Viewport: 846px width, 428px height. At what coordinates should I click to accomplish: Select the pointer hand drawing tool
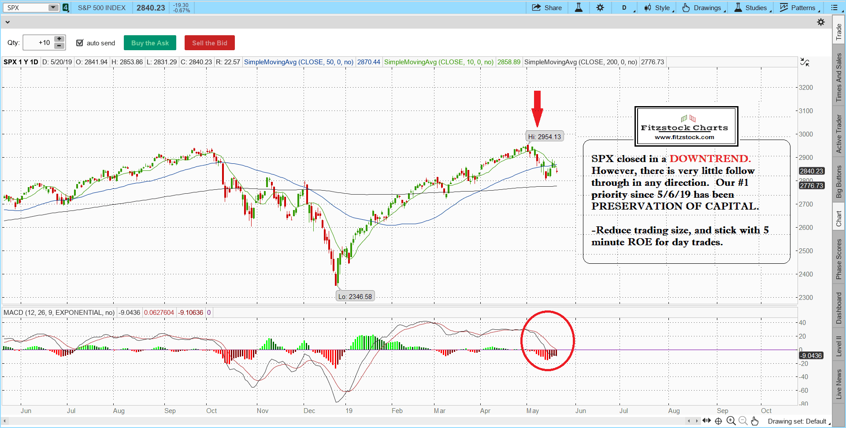pos(755,421)
